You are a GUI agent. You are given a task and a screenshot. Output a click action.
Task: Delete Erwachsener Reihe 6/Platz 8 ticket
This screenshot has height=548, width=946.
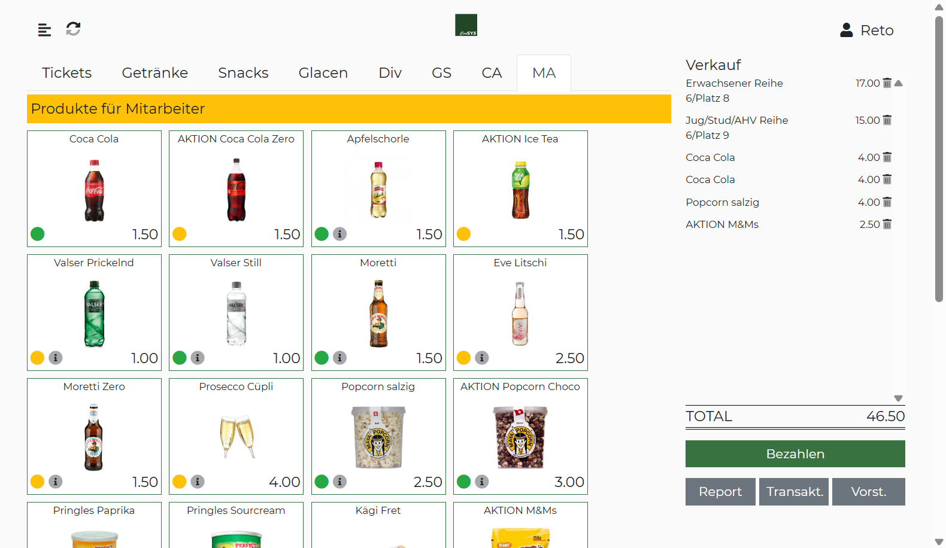(887, 83)
